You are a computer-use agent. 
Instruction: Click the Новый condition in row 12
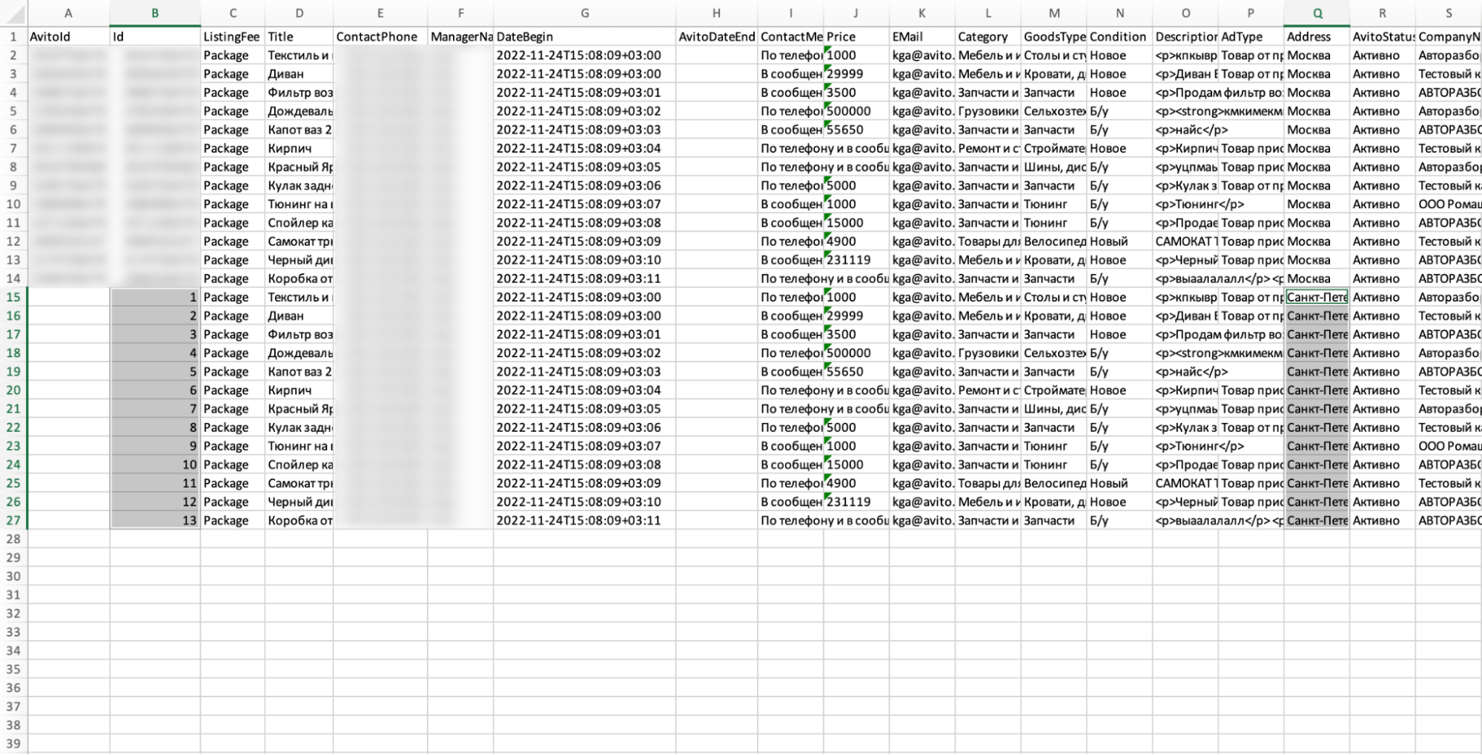click(1119, 242)
